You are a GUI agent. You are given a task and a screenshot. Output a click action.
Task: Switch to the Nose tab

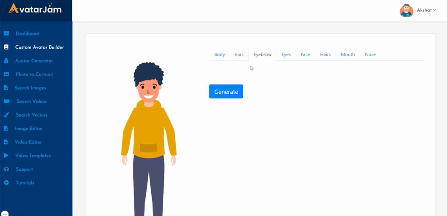370,54
